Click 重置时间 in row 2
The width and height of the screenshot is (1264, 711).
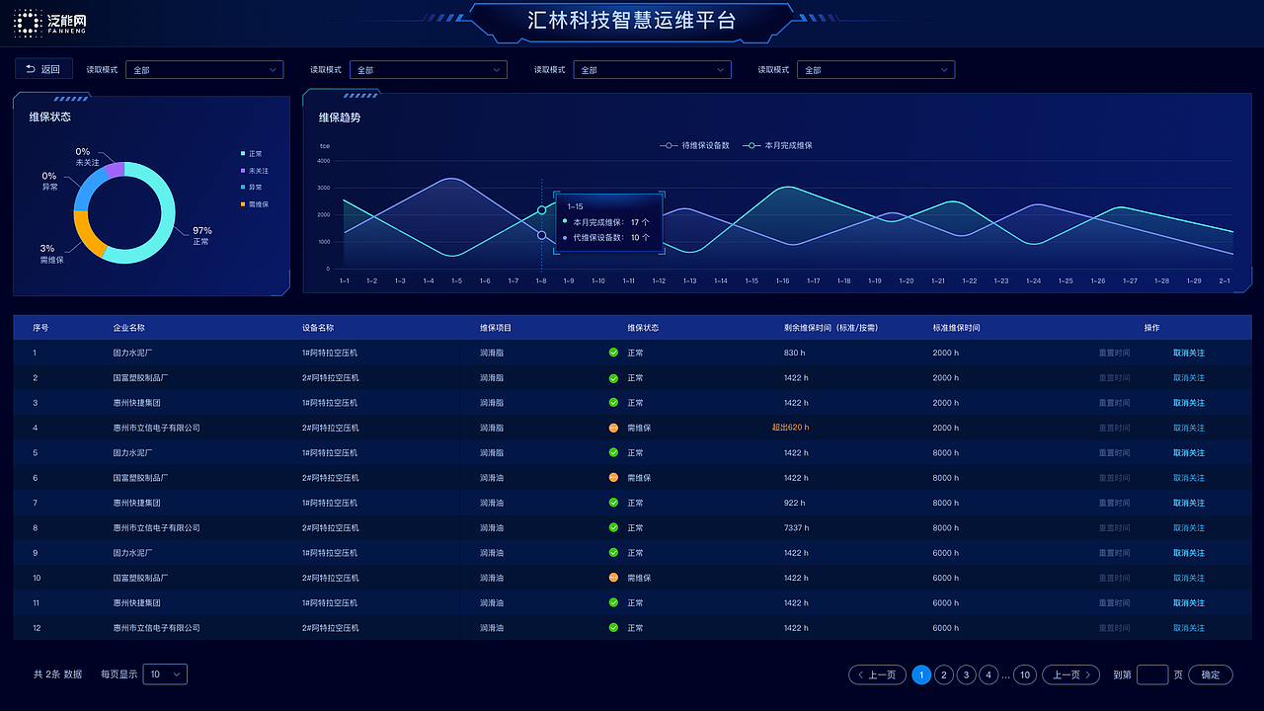(1115, 378)
